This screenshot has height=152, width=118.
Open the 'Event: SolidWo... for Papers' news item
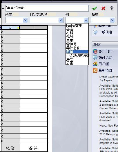click(x=109, y=79)
